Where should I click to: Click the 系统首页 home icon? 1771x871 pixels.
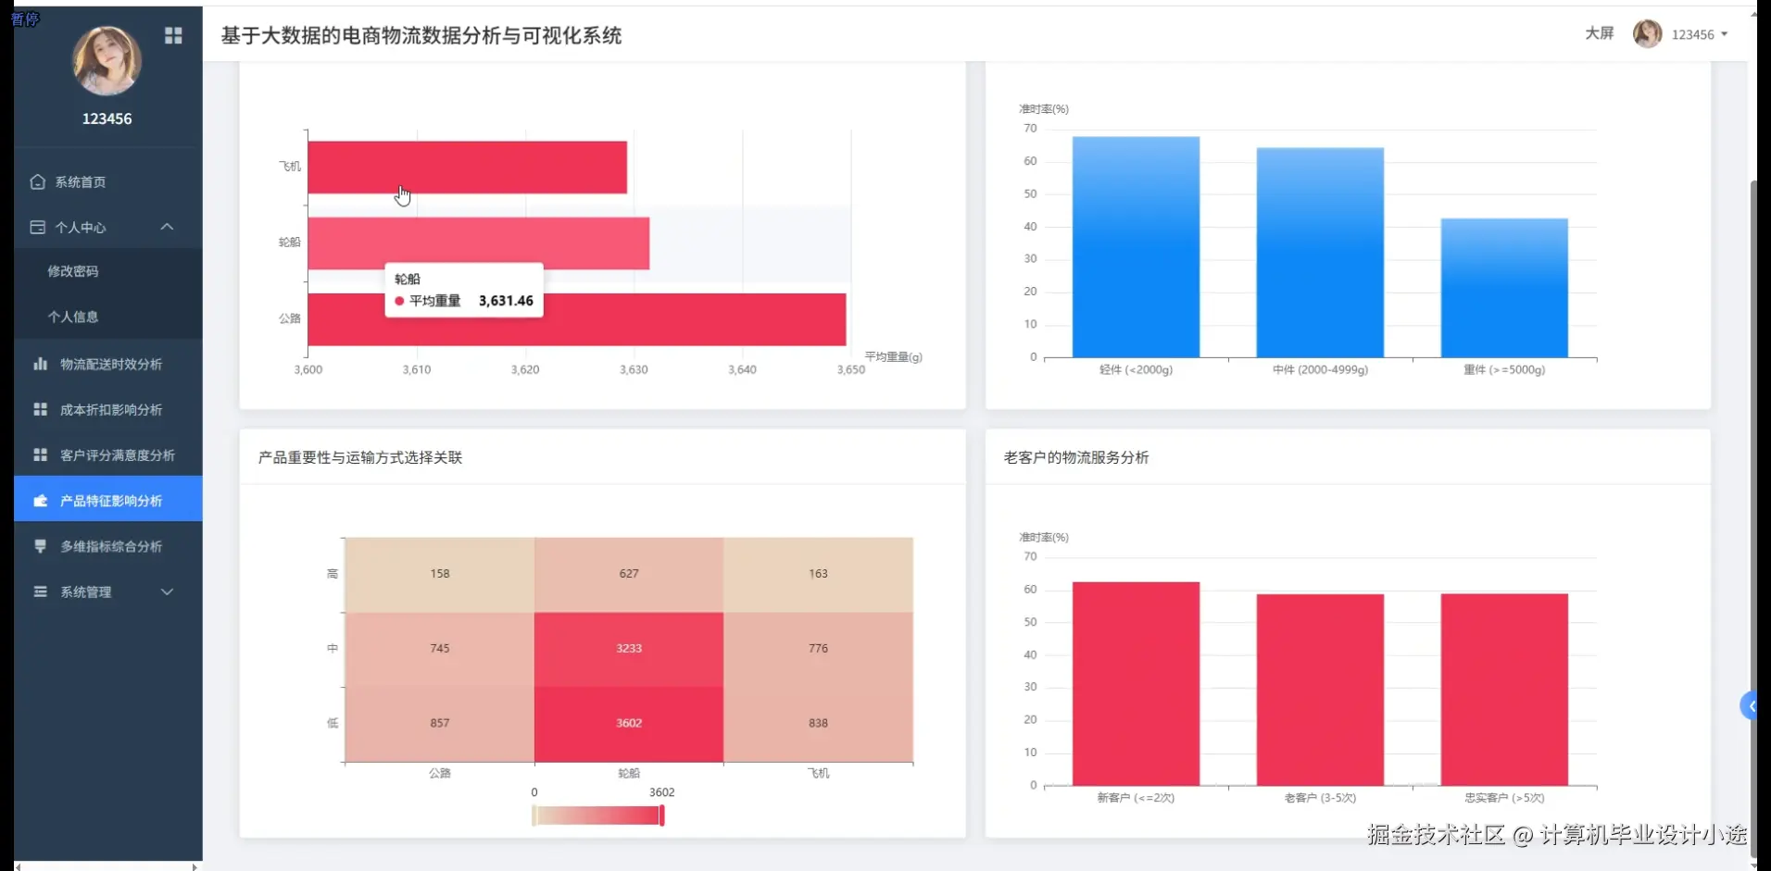click(37, 182)
